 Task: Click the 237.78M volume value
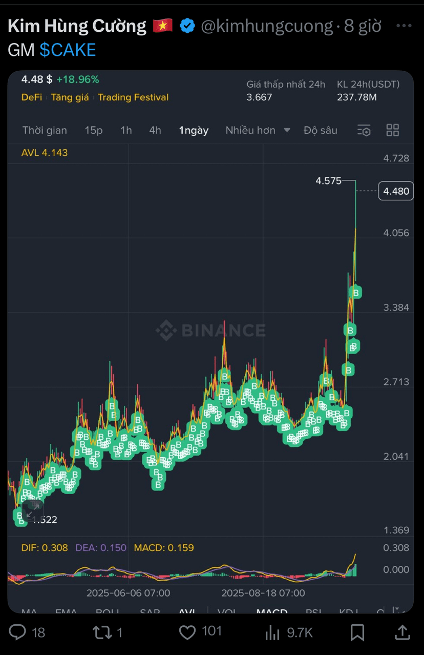357,97
